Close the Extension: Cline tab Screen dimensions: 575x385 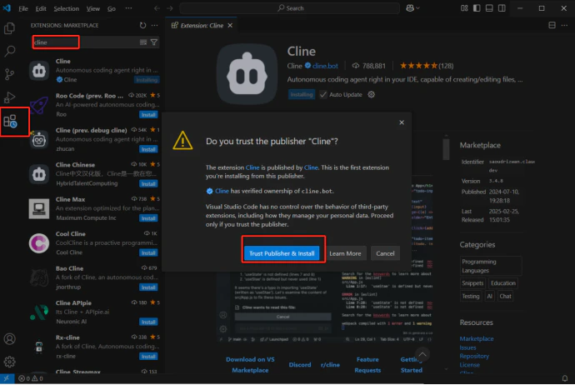point(230,25)
